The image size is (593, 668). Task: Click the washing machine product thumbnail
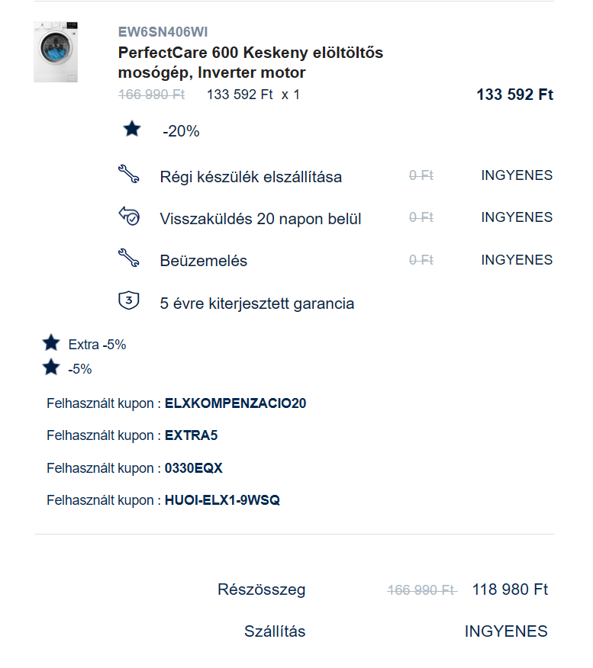tap(56, 52)
